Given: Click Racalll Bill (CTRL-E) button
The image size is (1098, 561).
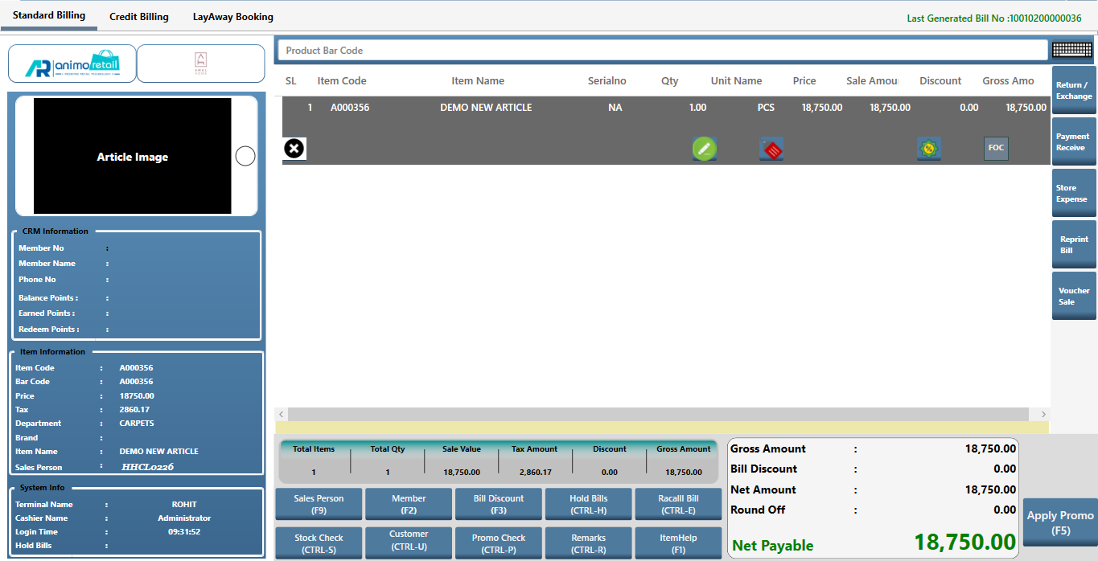Looking at the screenshot, I should 679,504.
